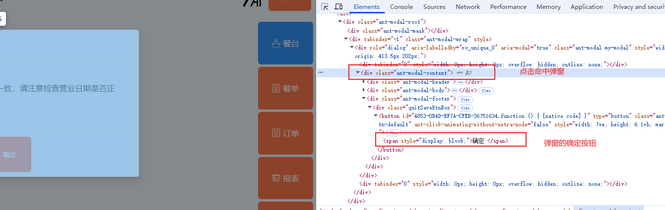Select the span containing 确定 text
Screen dimensions: 665x210
[x=446, y=141]
